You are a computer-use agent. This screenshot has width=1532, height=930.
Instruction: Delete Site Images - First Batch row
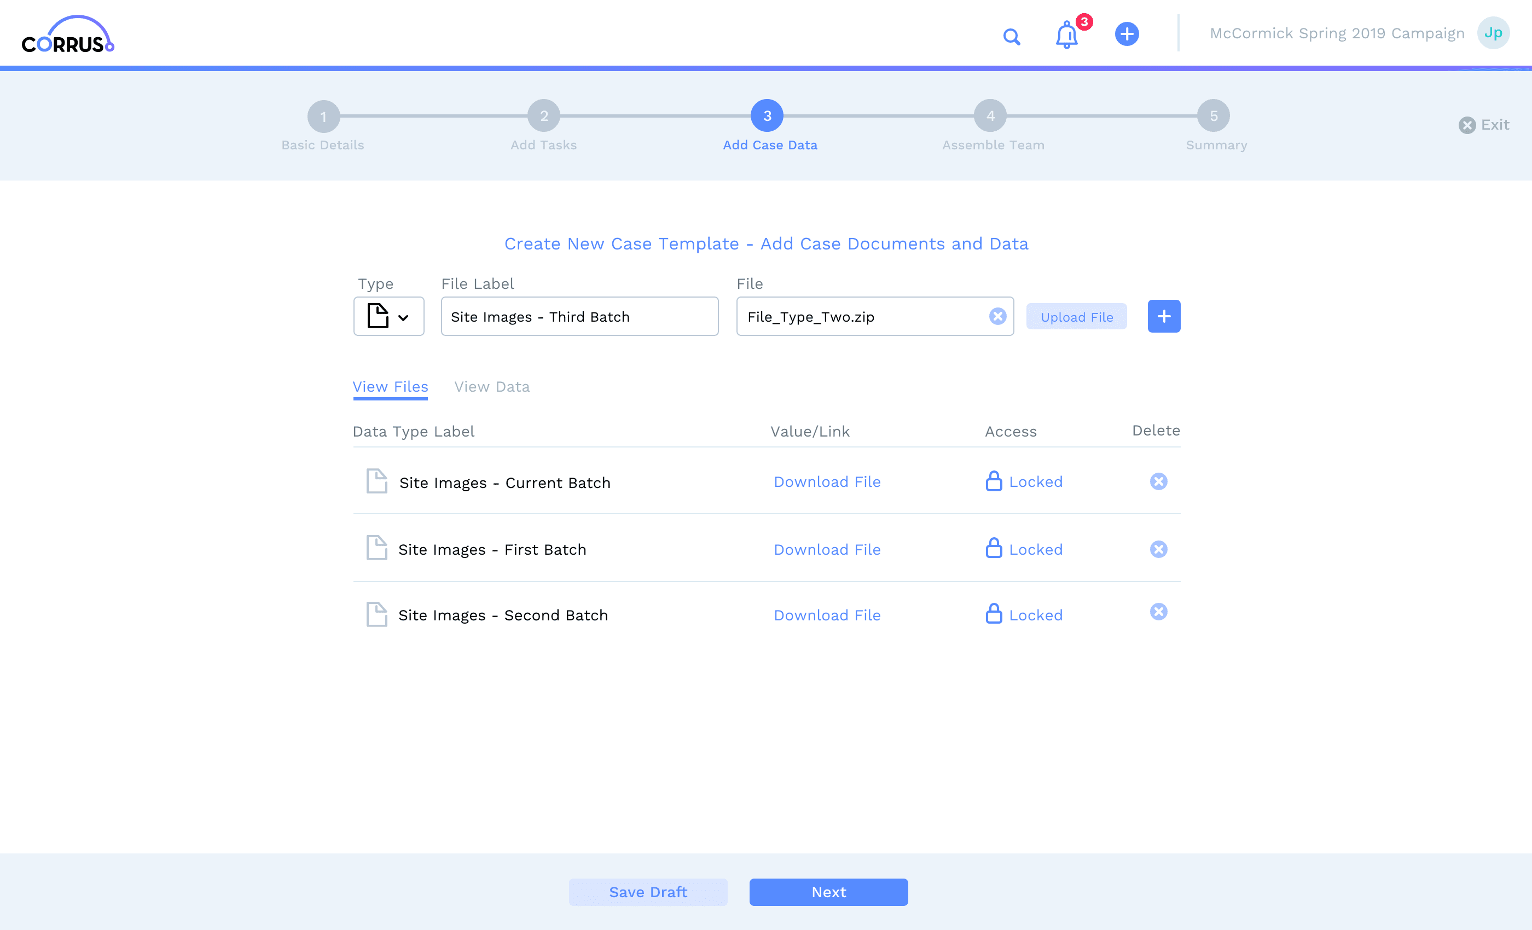[x=1158, y=550]
